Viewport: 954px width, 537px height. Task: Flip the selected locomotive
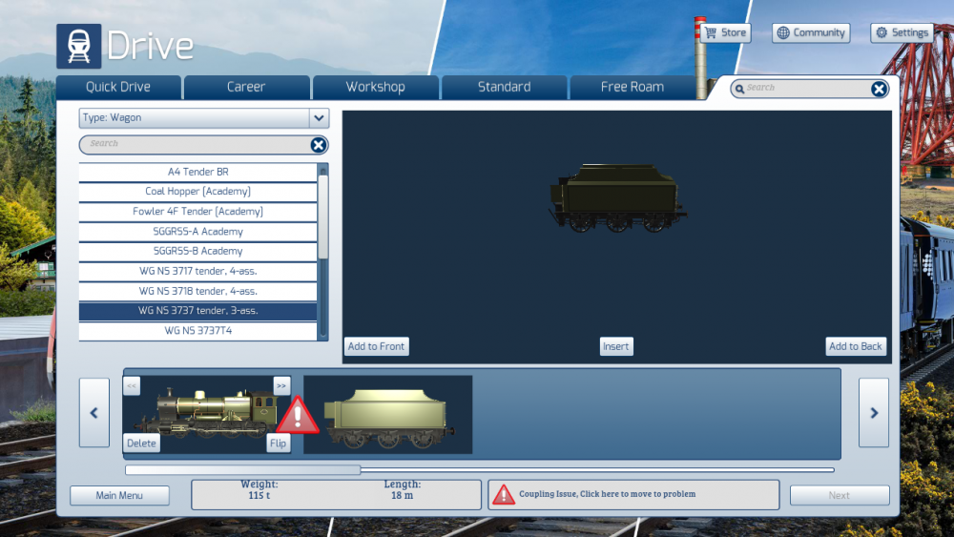pyautogui.click(x=278, y=443)
